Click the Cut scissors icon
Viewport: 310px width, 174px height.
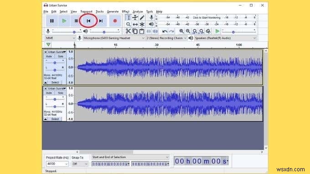128,31
